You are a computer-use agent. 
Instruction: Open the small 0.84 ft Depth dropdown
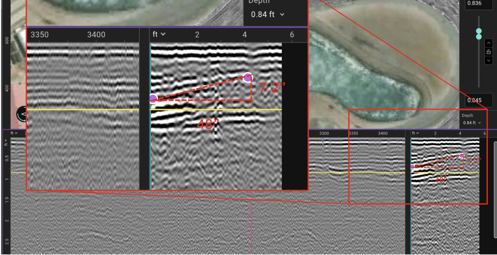[x=472, y=123]
